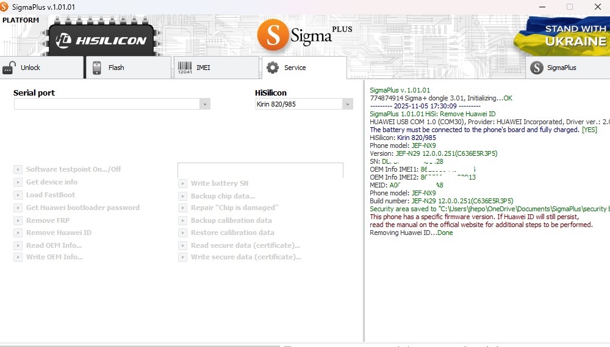Click the HiSilicon platform chip logo

[102, 38]
